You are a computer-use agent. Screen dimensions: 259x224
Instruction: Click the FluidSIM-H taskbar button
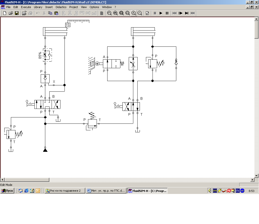(x=147, y=191)
